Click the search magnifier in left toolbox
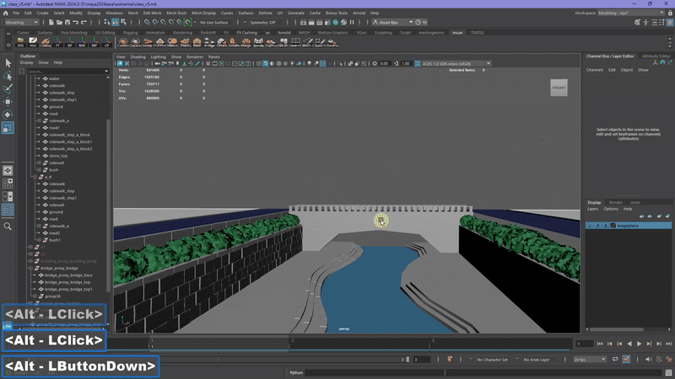Screen dimensions: 675x379 click(x=8, y=227)
